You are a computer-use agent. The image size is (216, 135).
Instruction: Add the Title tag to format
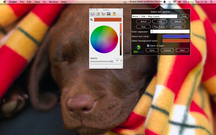click(160, 22)
